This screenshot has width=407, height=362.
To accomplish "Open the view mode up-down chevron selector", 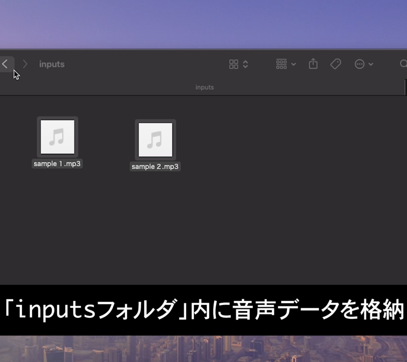I will coord(245,64).
